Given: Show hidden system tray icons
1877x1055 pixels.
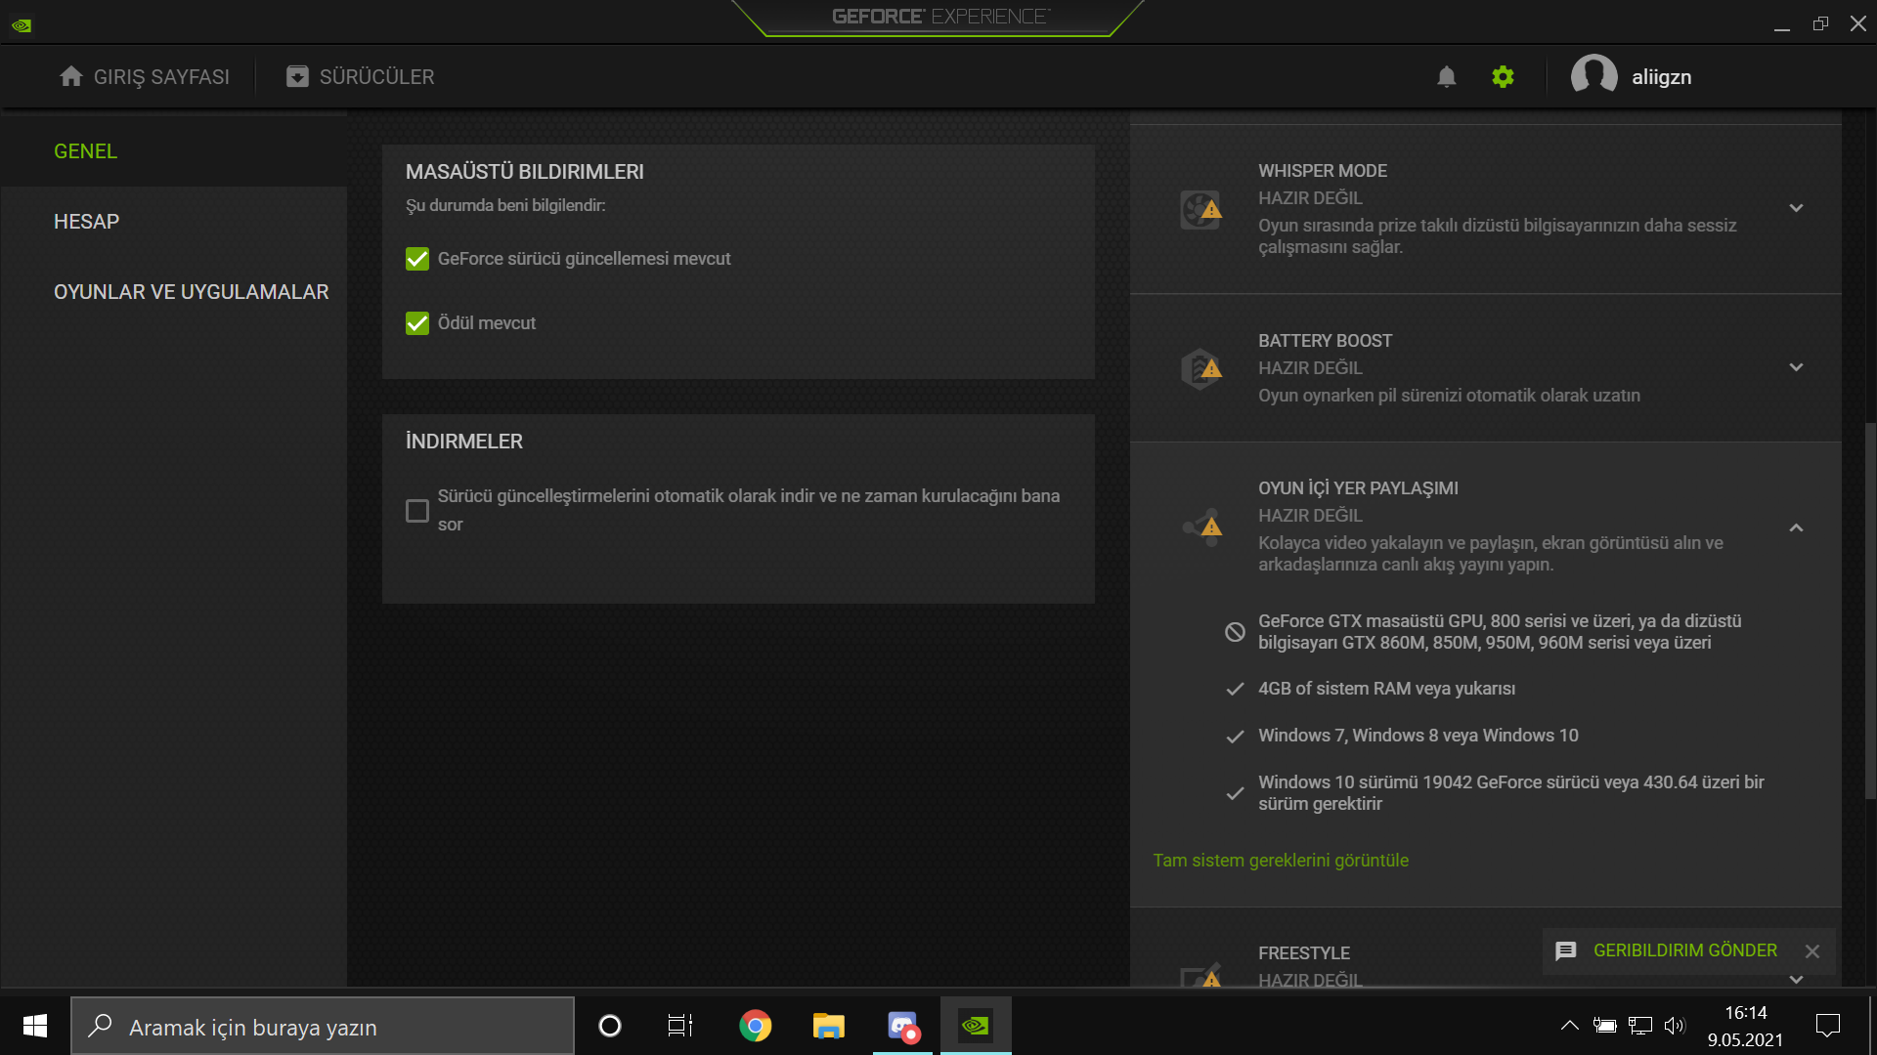Looking at the screenshot, I should tap(1569, 1026).
